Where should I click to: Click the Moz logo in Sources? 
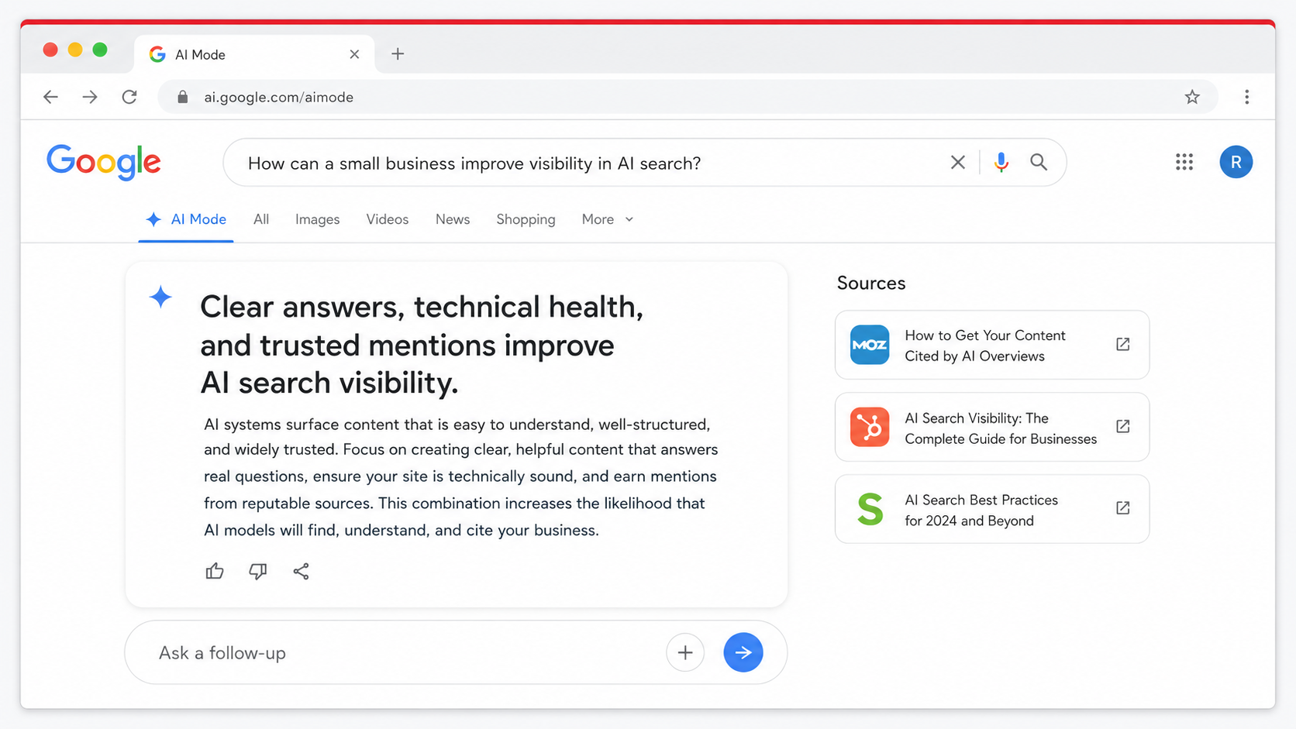(x=870, y=345)
